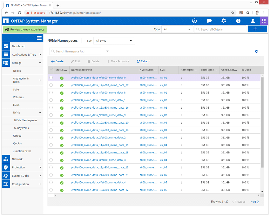Select radio for a800_nvme_data_16 row
Screen dimensions: 270x216
51,107
